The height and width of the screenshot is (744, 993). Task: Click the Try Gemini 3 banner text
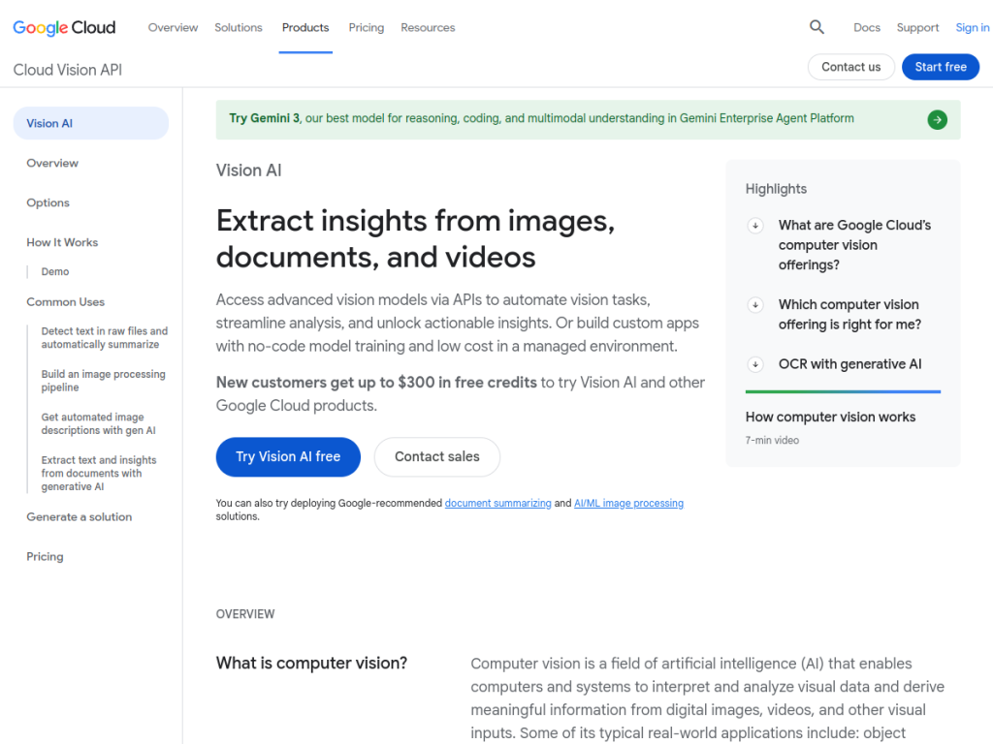[541, 118]
